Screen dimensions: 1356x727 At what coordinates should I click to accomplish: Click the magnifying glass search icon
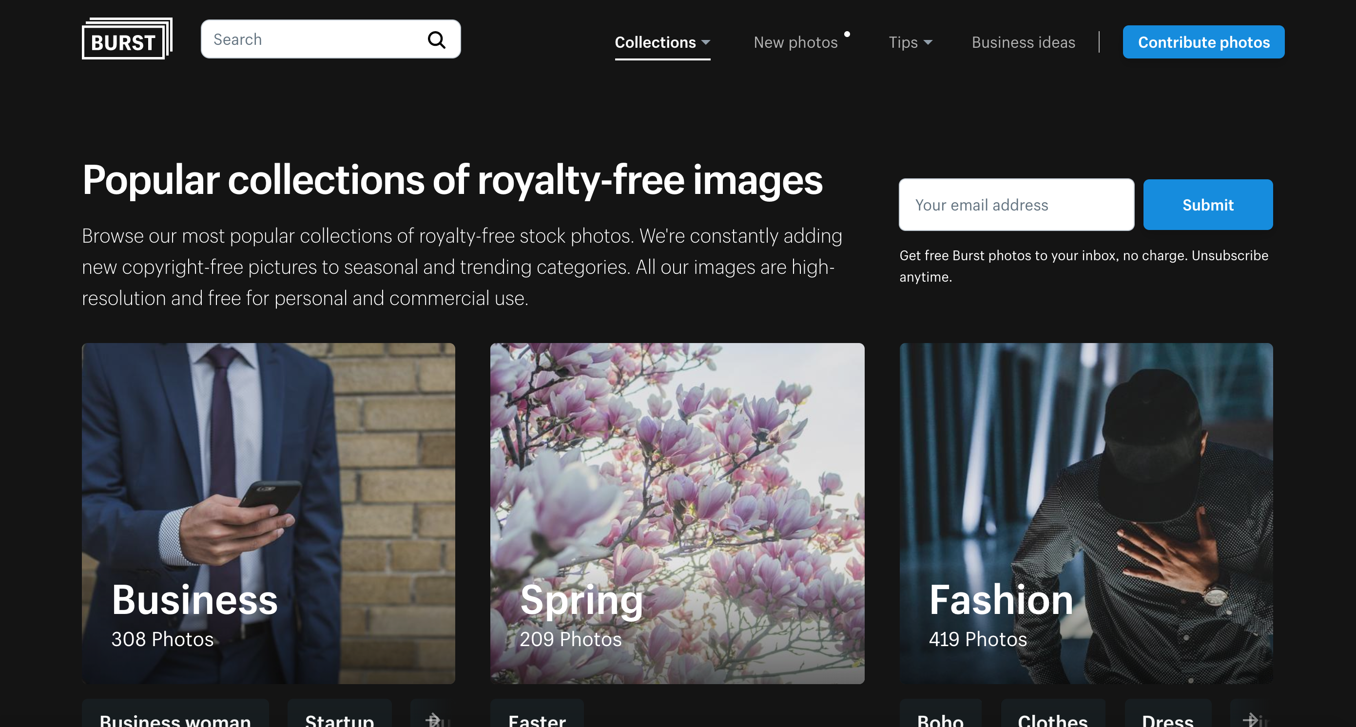[436, 39]
